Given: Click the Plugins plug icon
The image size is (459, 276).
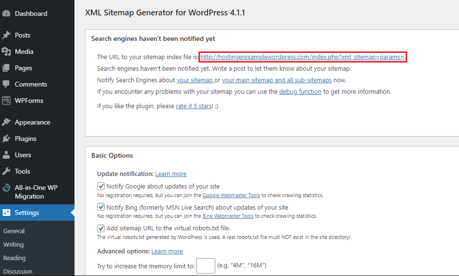Looking at the screenshot, I should (x=6, y=138).
